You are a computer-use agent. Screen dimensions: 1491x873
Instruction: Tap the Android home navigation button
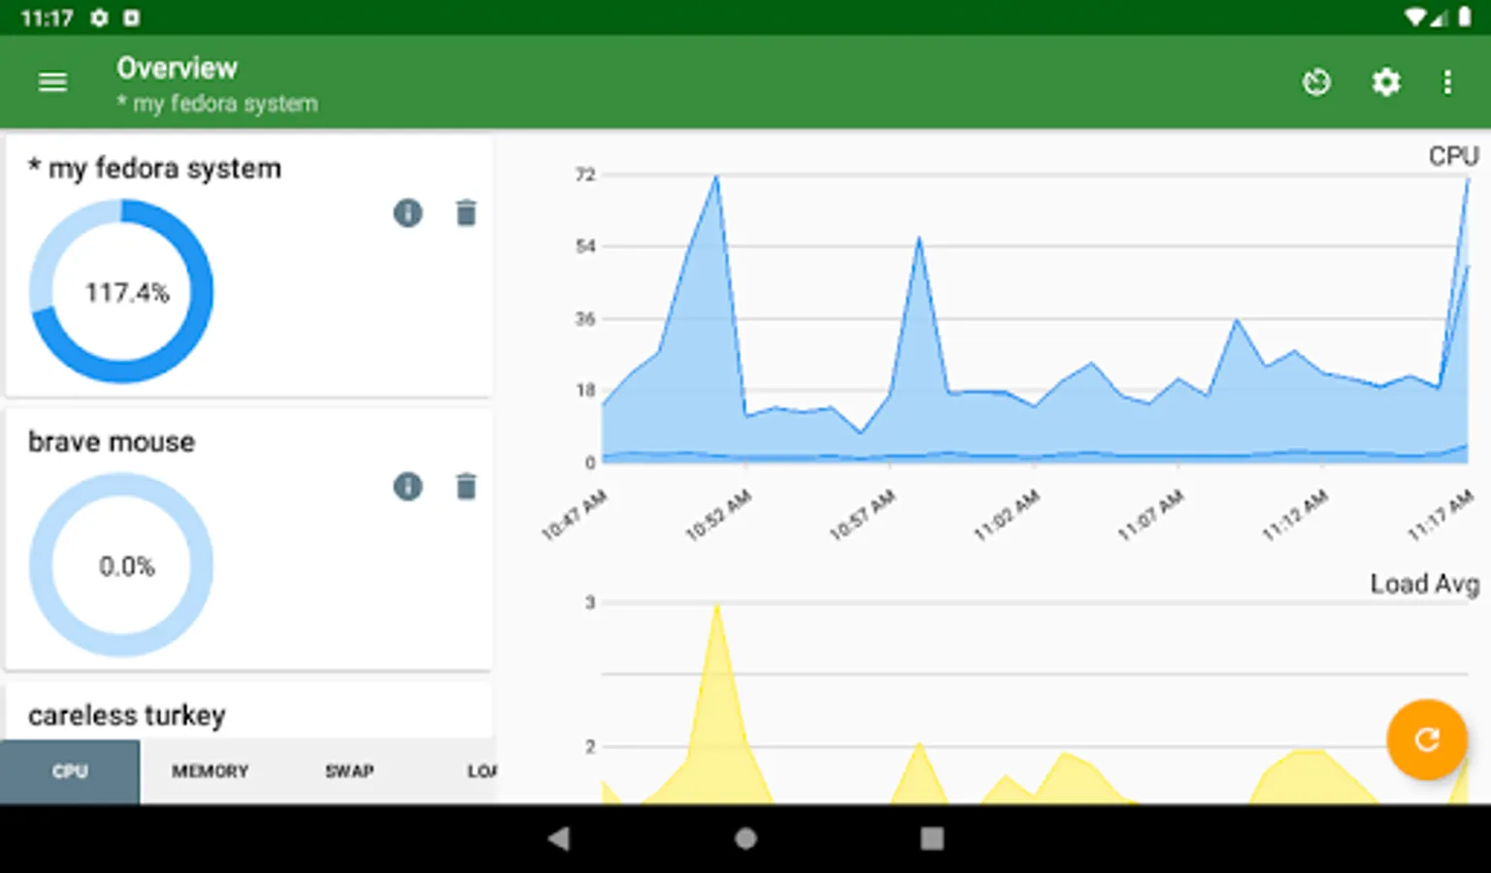[x=745, y=838]
